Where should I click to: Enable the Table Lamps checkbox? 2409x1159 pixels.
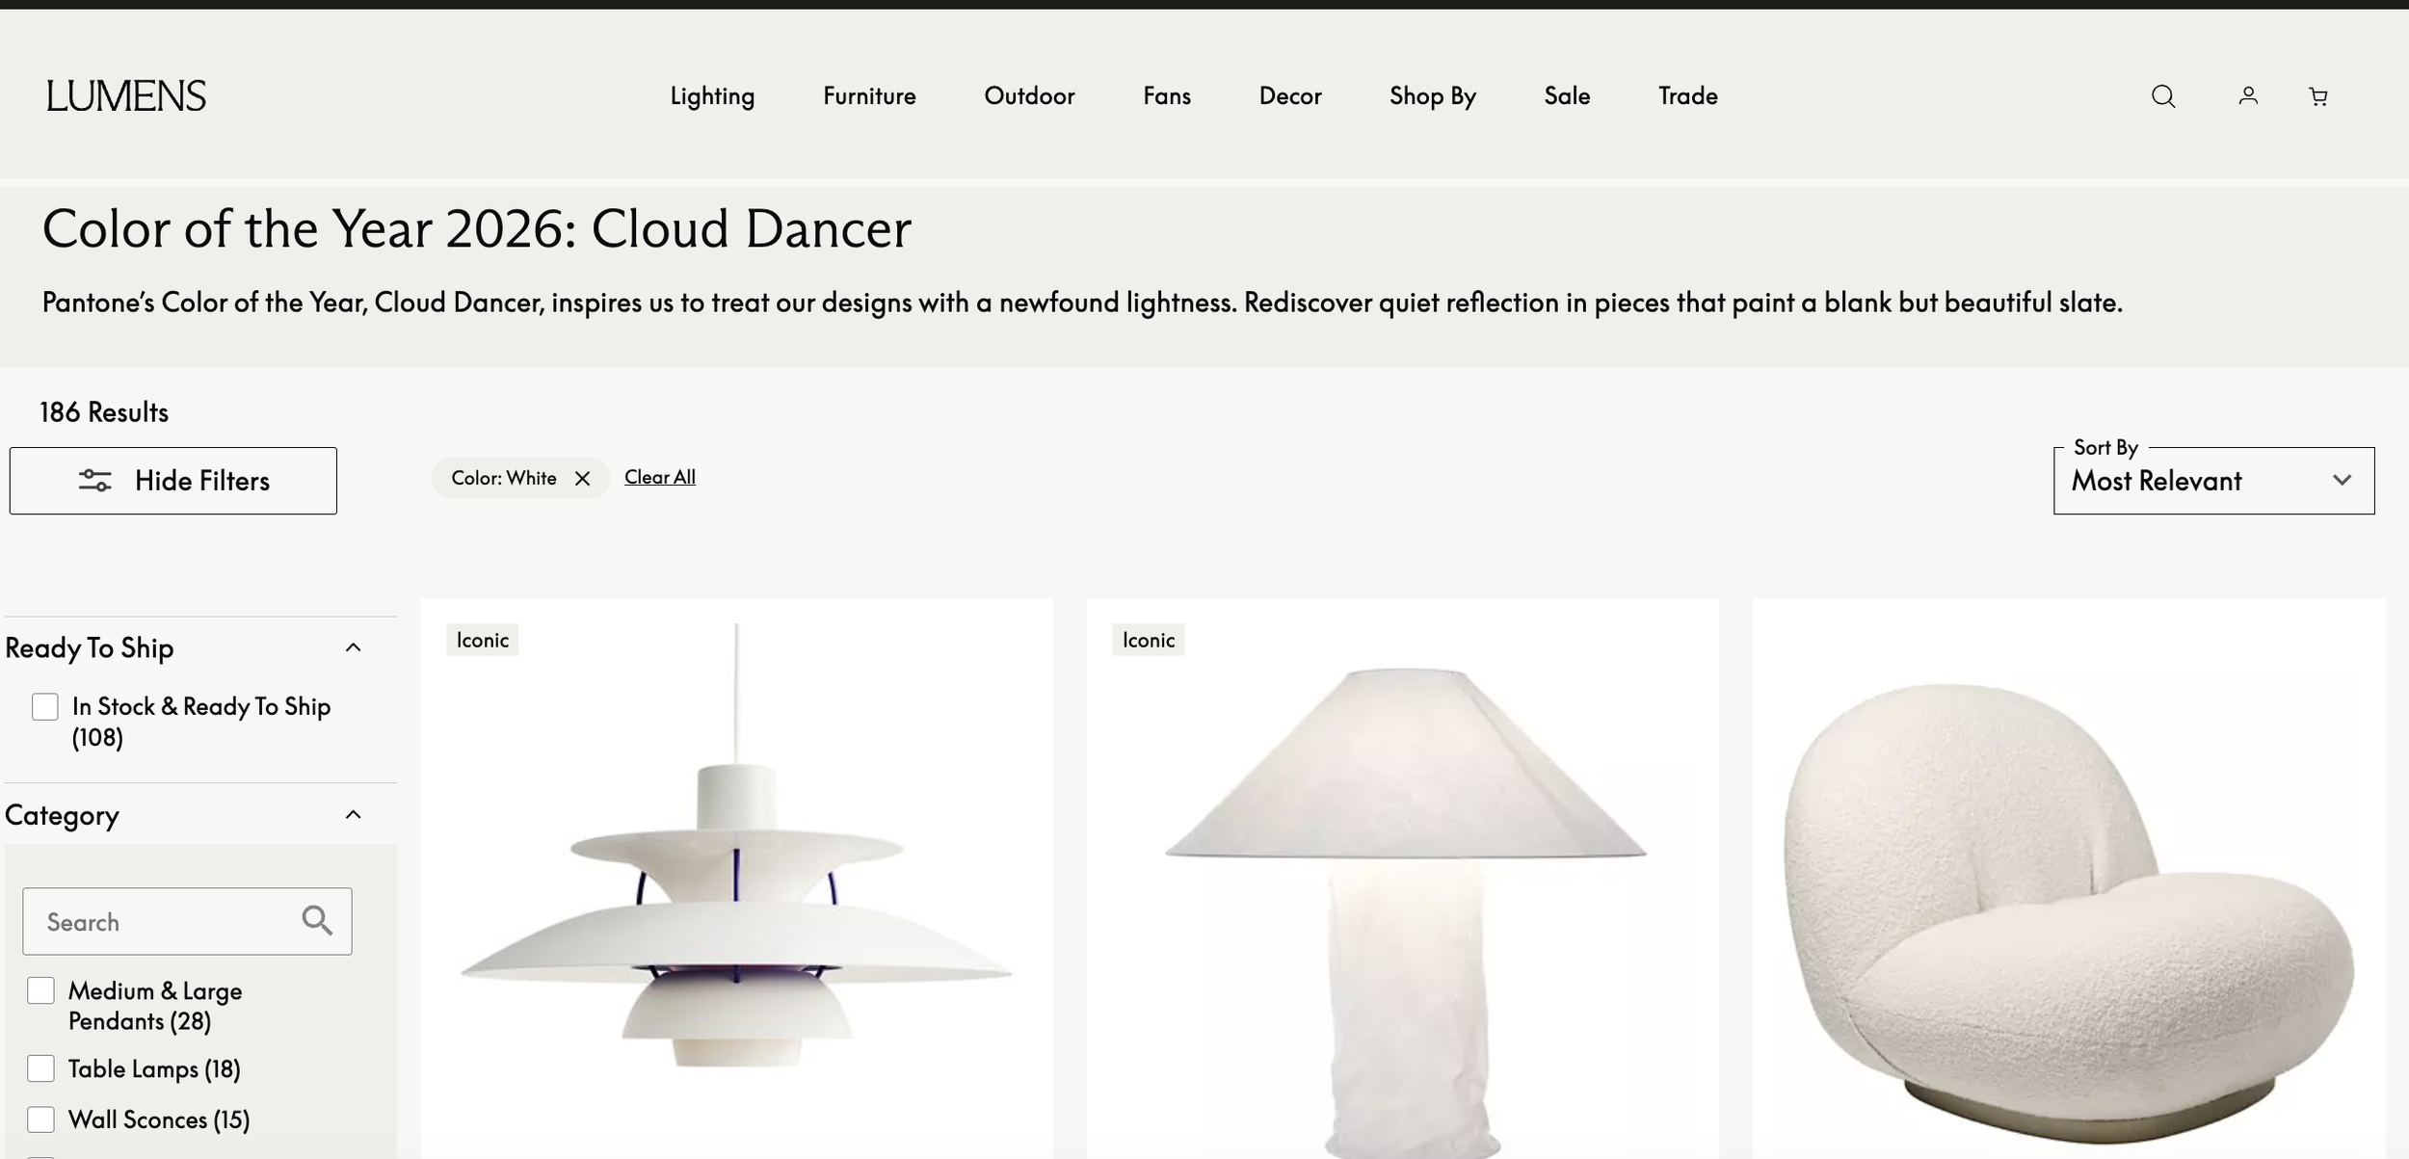pyautogui.click(x=40, y=1068)
